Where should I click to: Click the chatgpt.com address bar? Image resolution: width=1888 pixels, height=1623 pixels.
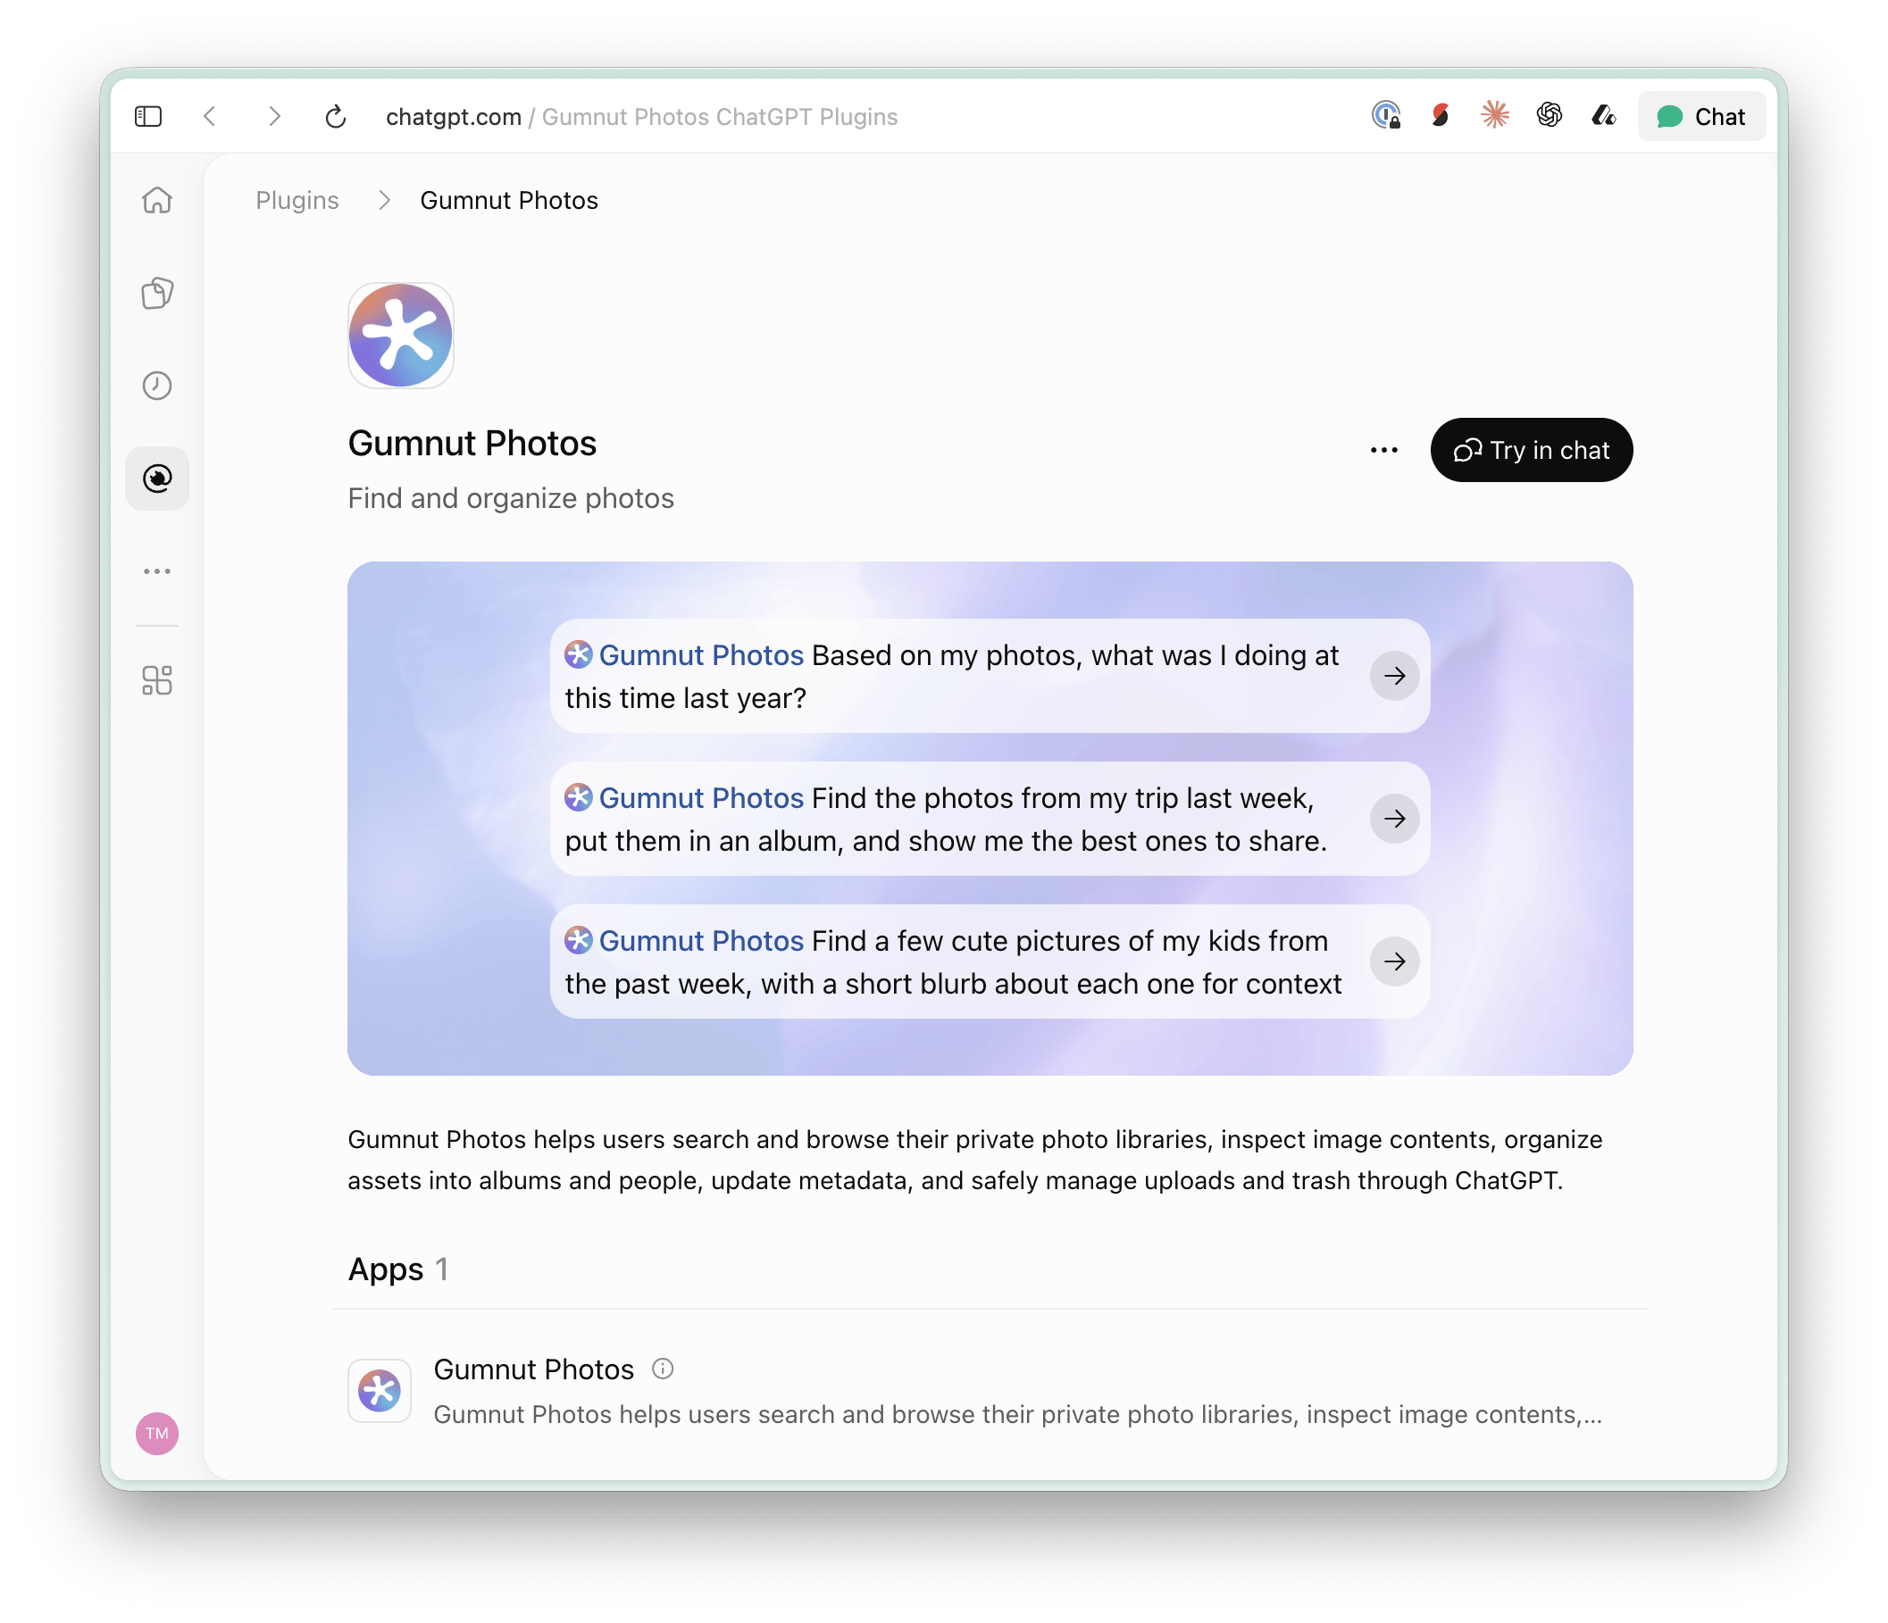641,117
